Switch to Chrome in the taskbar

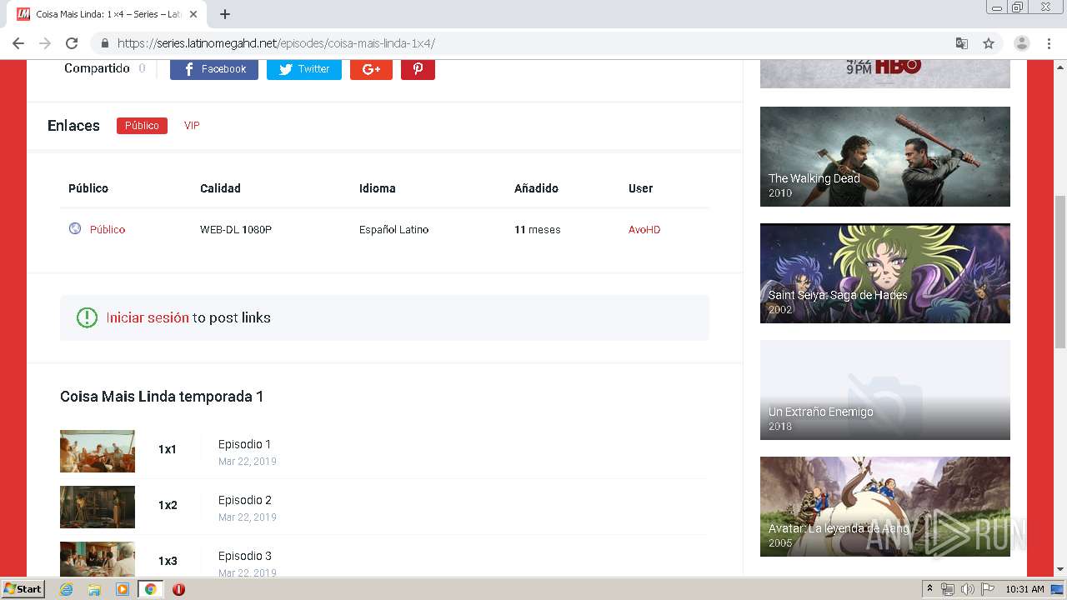click(x=150, y=589)
